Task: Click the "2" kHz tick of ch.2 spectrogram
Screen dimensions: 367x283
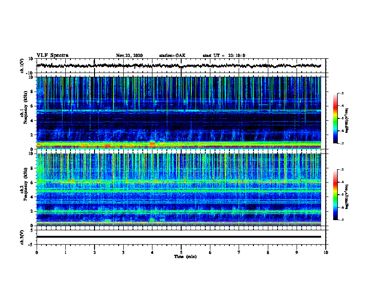Action: tap(32, 211)
